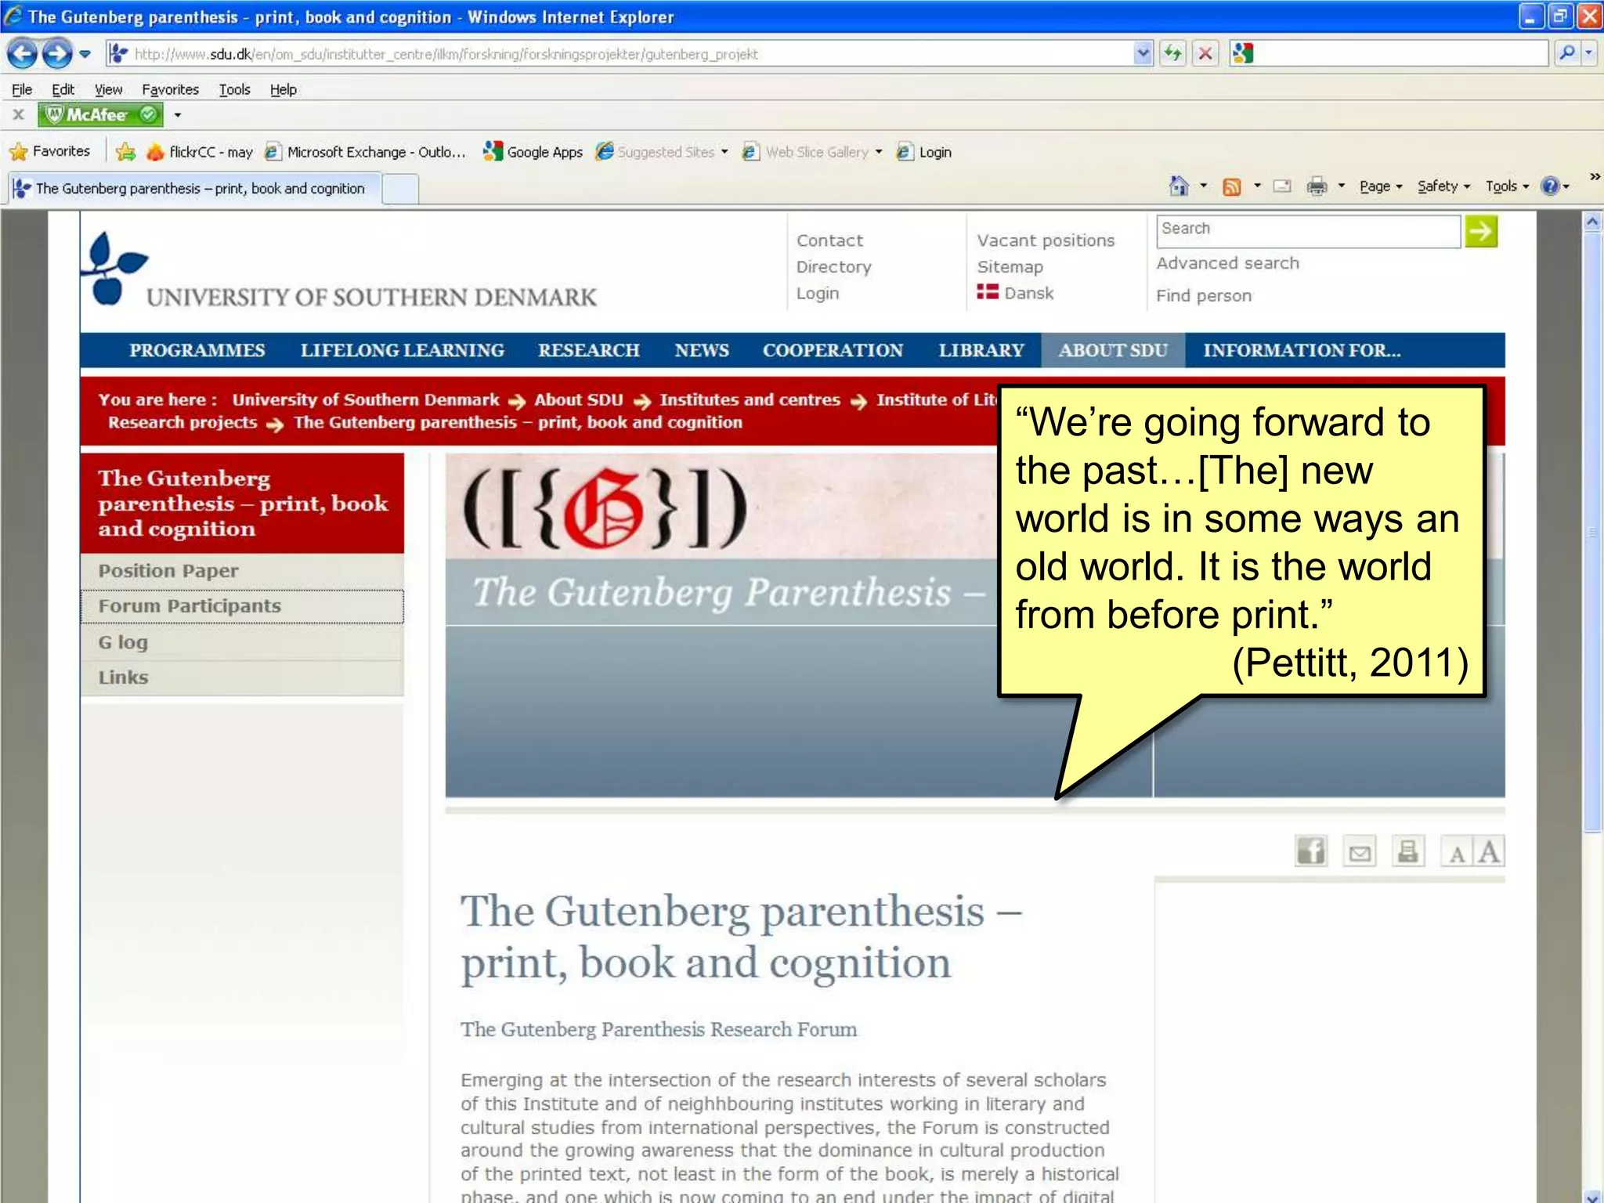
Task: Open the Position Paper sidebar link
Action: click(x=168, y=571)
